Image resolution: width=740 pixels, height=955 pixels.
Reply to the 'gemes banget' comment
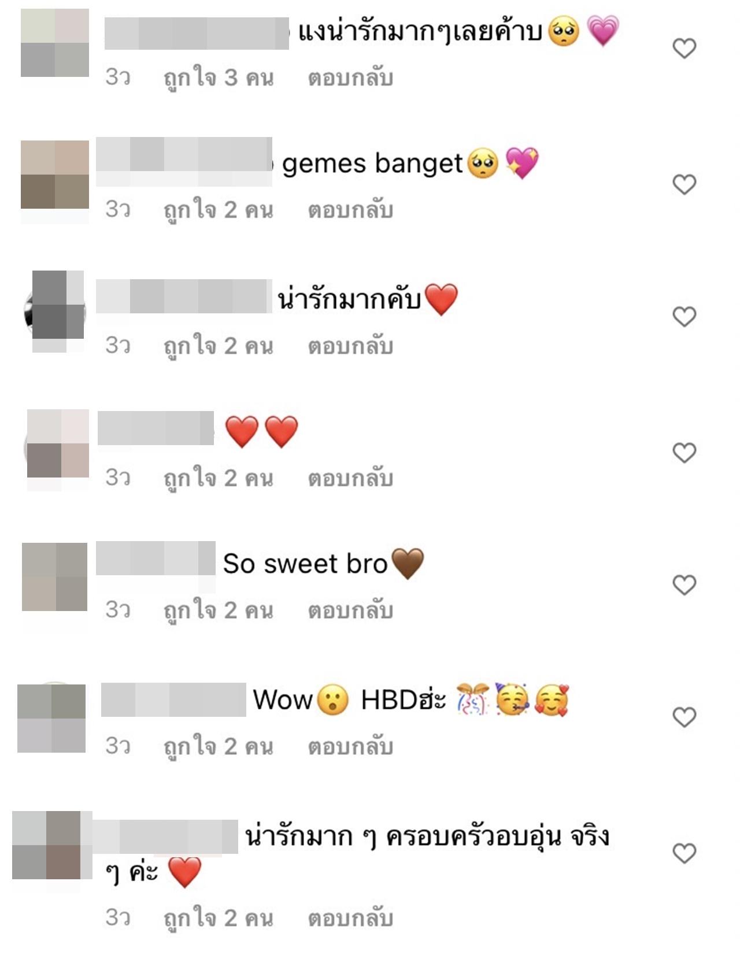coord(350,210)
